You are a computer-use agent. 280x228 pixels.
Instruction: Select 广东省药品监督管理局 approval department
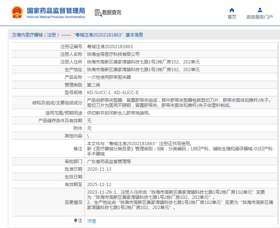coord(109,162)
